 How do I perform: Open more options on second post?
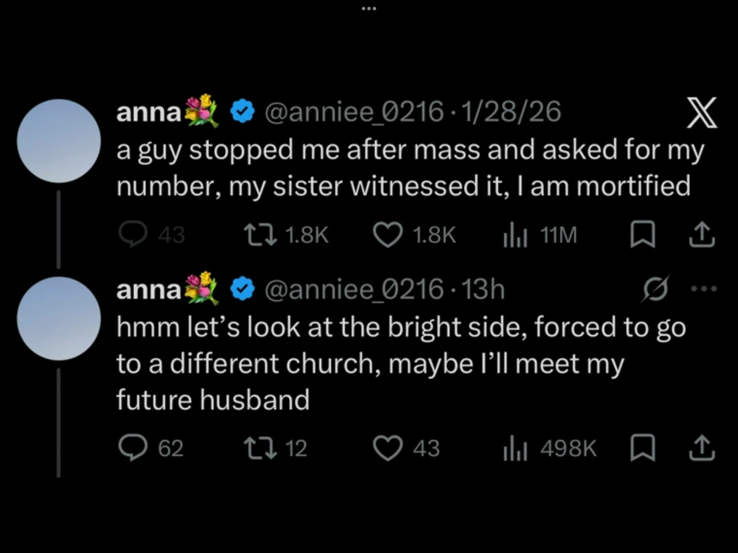tap(703, 289)
